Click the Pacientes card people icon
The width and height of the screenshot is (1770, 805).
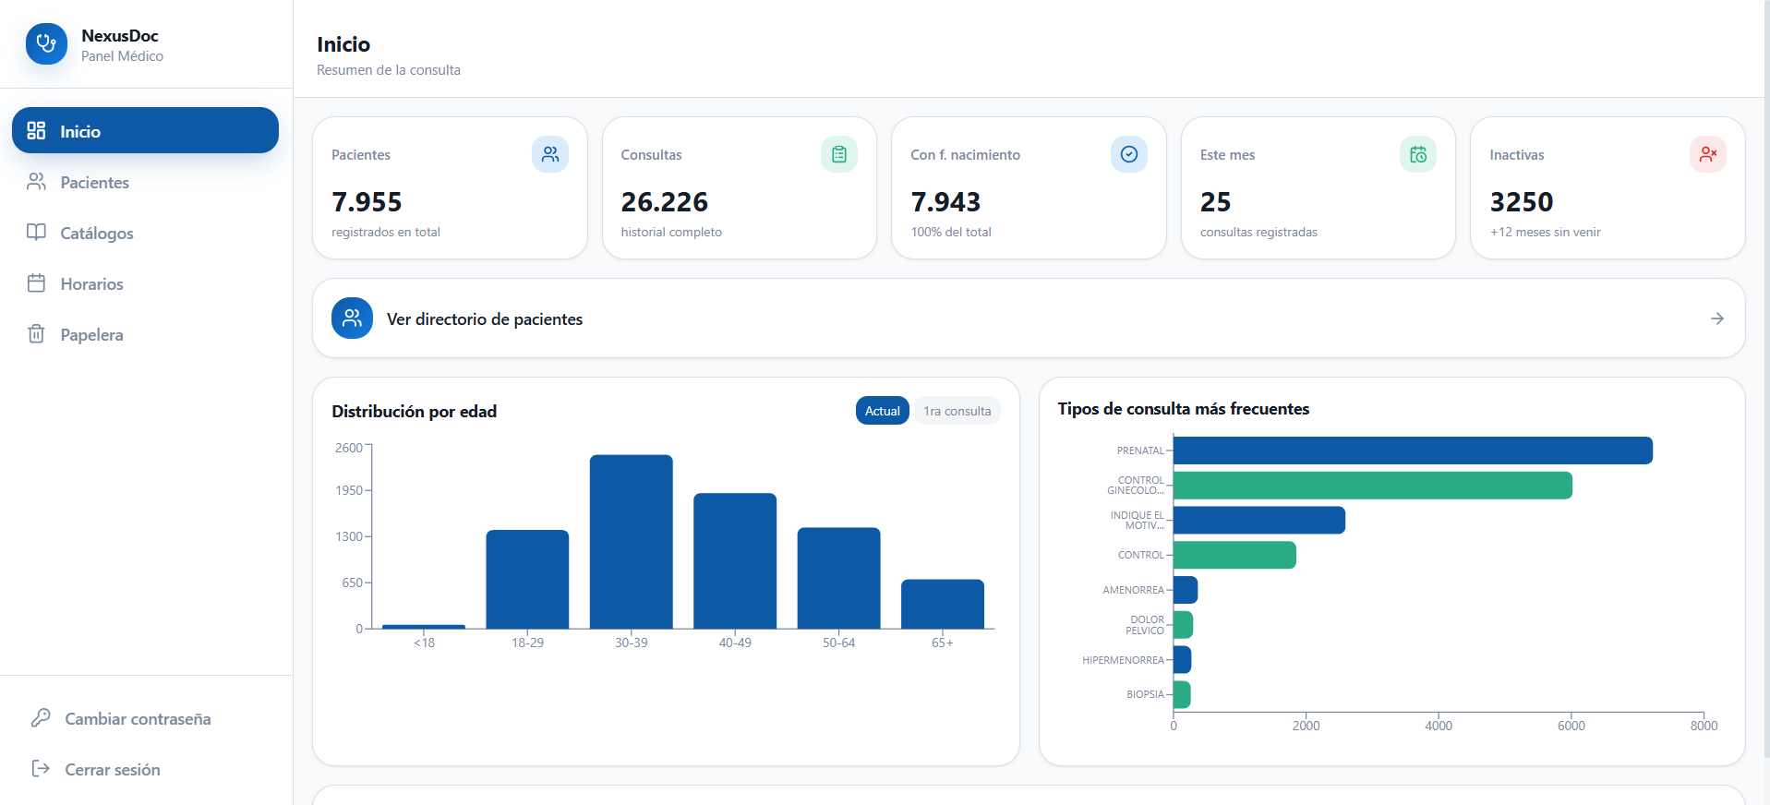[x=550, y=154]
